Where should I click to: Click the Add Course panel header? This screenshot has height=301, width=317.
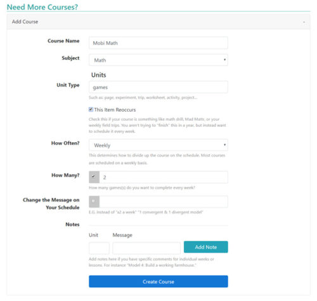click(x=158, y=22)
